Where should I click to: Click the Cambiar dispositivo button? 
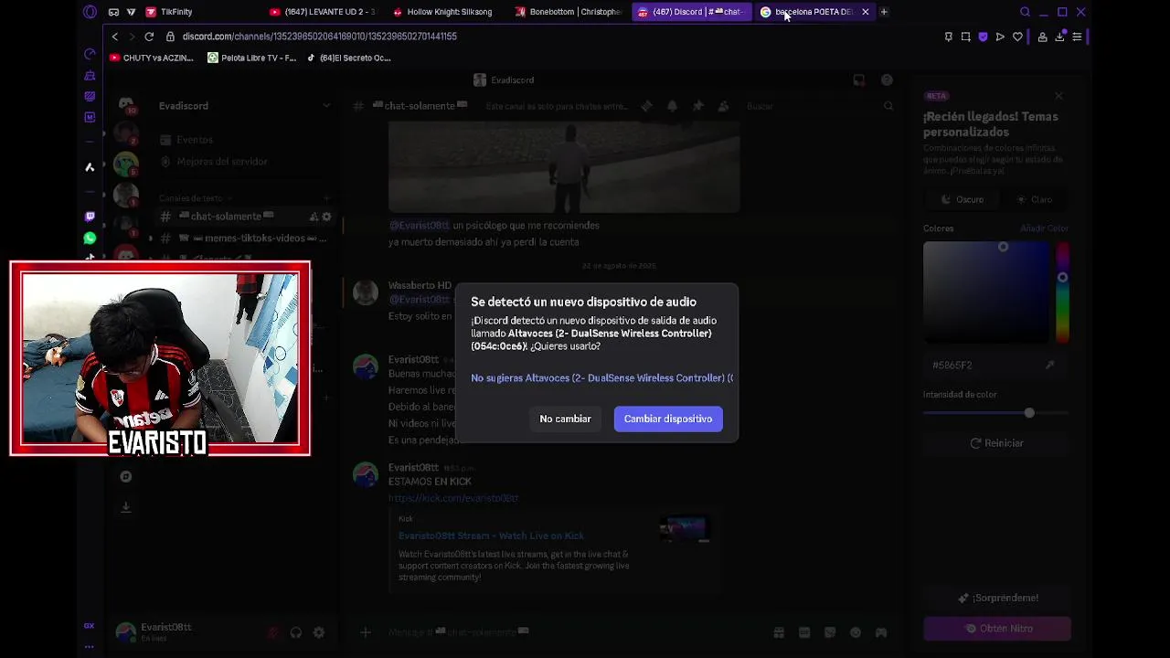[x=668, y=419]
